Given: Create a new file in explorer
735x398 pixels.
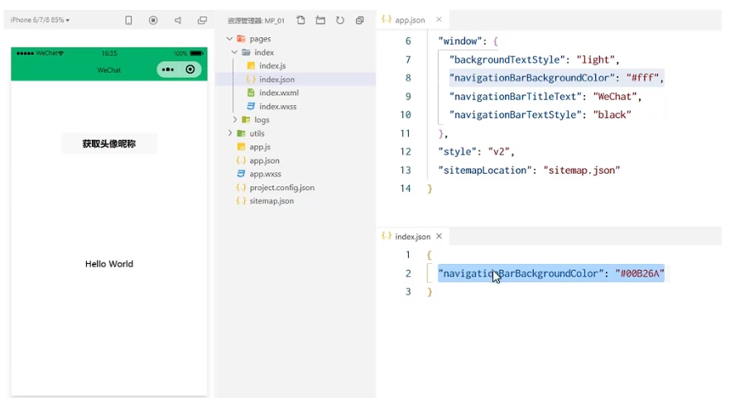Looking at the screenshot, I should click(x=300, y=20).
